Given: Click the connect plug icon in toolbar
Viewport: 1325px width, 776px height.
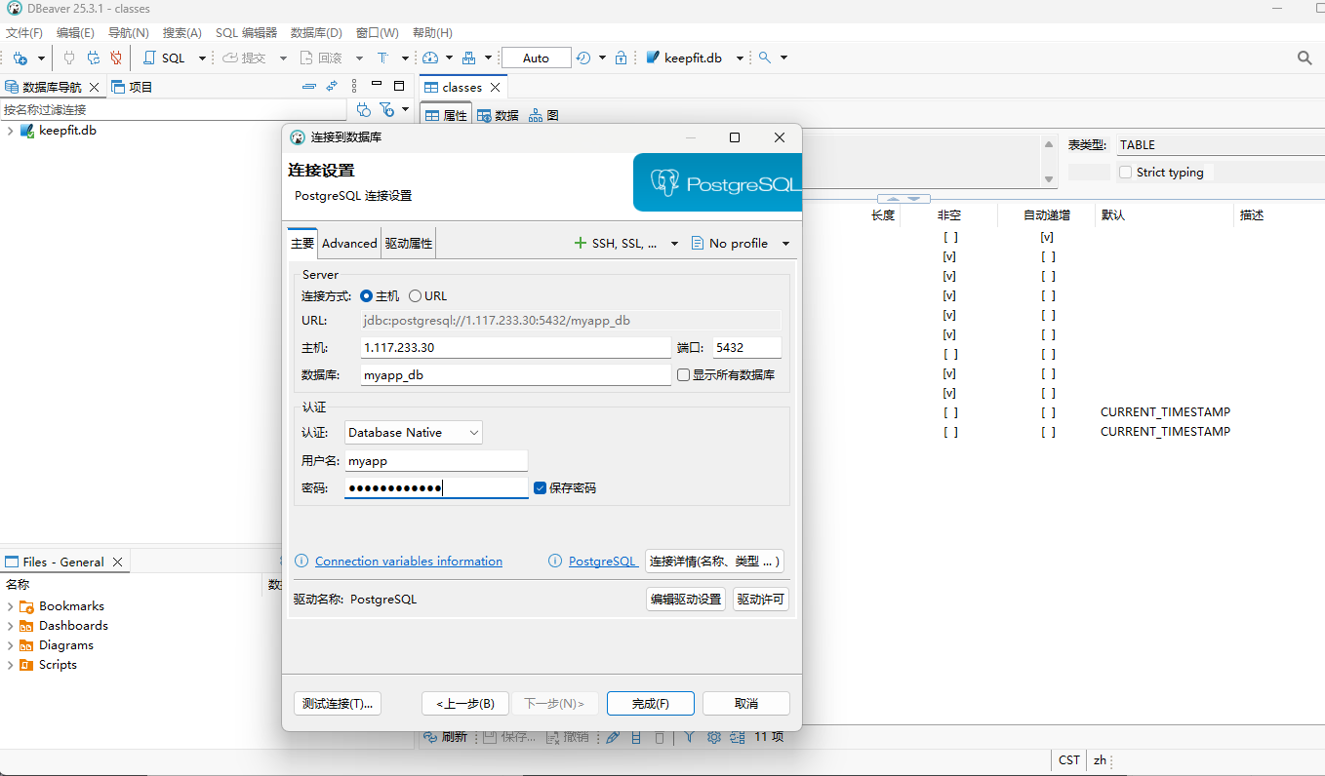Looking at the screenshot, I should click(69, 58).
